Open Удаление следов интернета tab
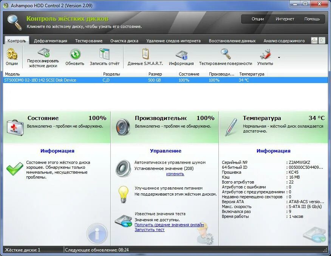 pos(173,41)
